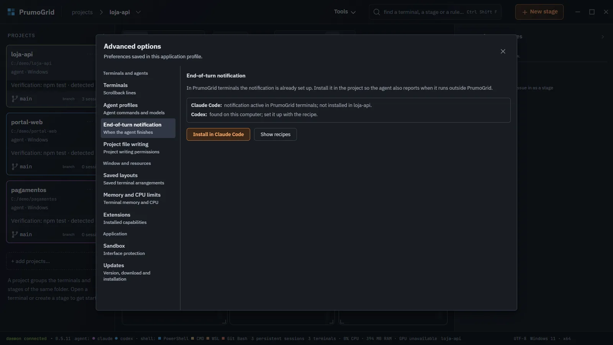Open the Agent profiles settings section
Viewport: 613px width, 345px height.
click(138, 108)
